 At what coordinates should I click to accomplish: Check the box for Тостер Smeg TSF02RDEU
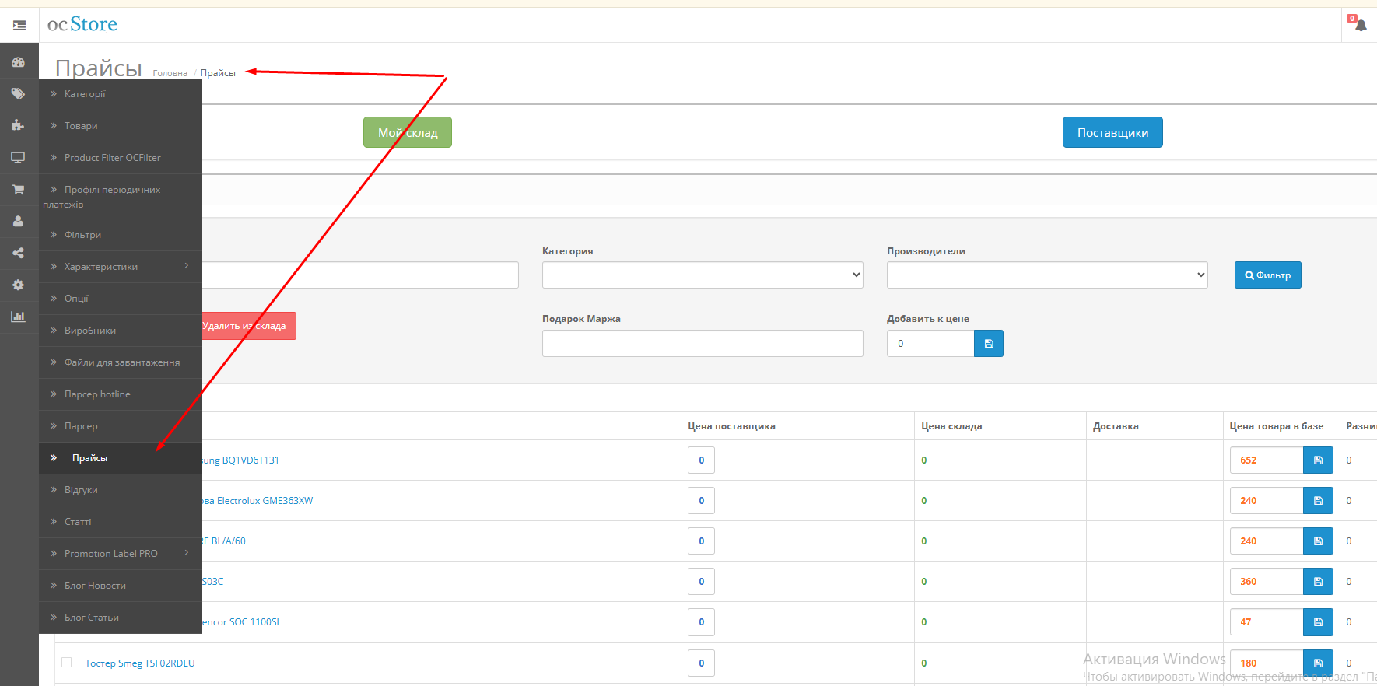pyautogui.click(x=67, y=663)
